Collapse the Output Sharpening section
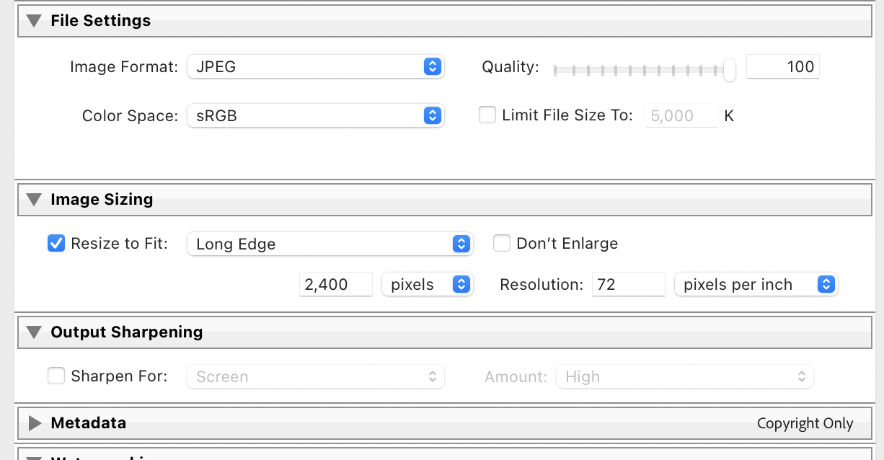The image size is (884, 460). (x=32, y=332)
